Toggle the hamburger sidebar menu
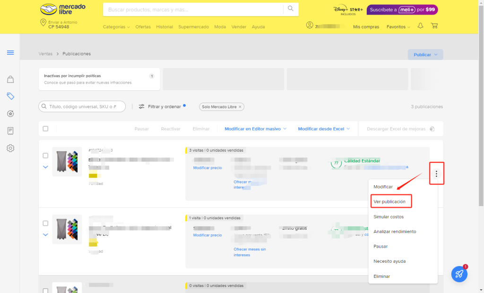Screen dimensions: 484x293 pyautogui.click(x=10, y=52)
